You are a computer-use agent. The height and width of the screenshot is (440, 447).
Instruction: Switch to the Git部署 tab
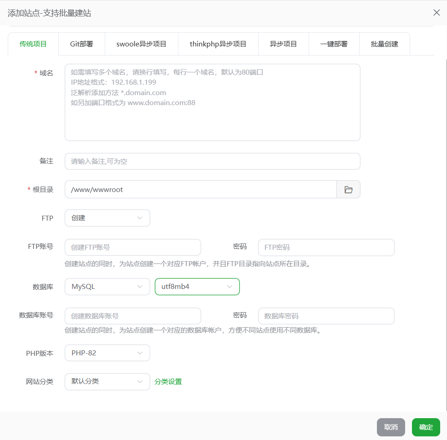(x=81, y=44)
